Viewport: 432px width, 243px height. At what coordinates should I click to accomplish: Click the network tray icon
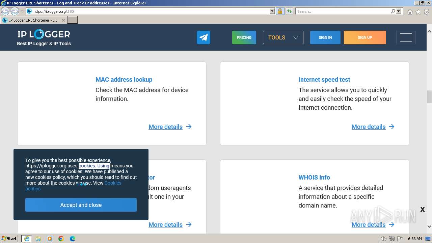[x=392, y=239]
